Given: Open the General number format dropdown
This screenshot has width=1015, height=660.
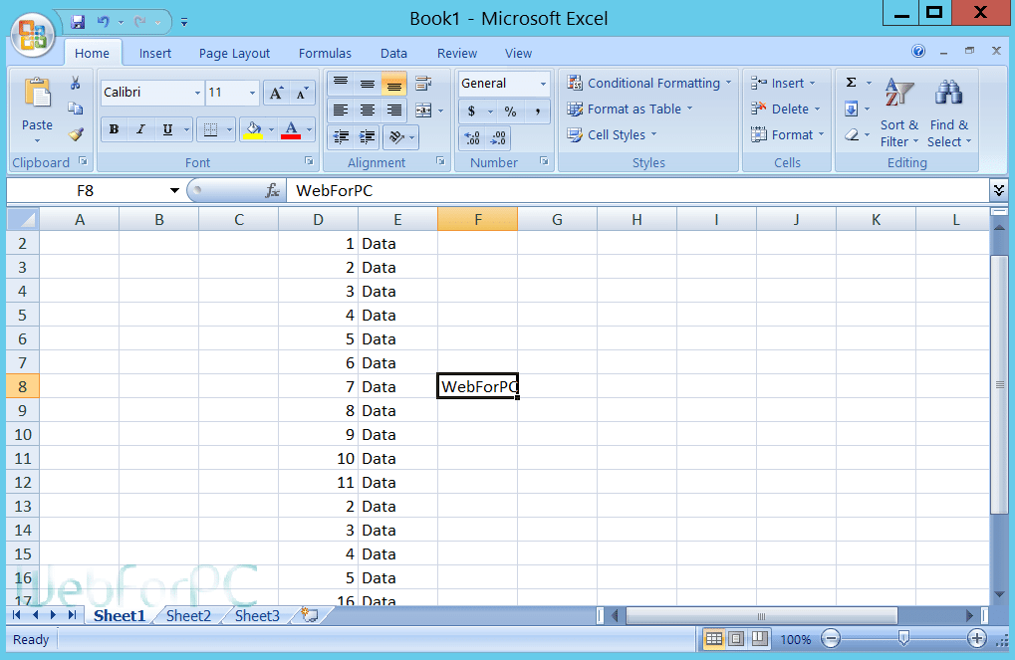Looking at the screenshot, I should click(x=542, y=83).
